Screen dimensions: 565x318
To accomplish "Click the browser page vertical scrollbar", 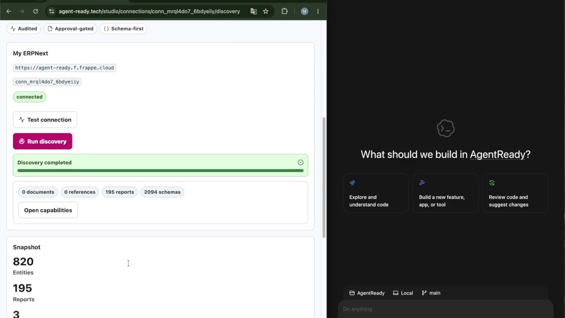I will click(x=324, y=177).
